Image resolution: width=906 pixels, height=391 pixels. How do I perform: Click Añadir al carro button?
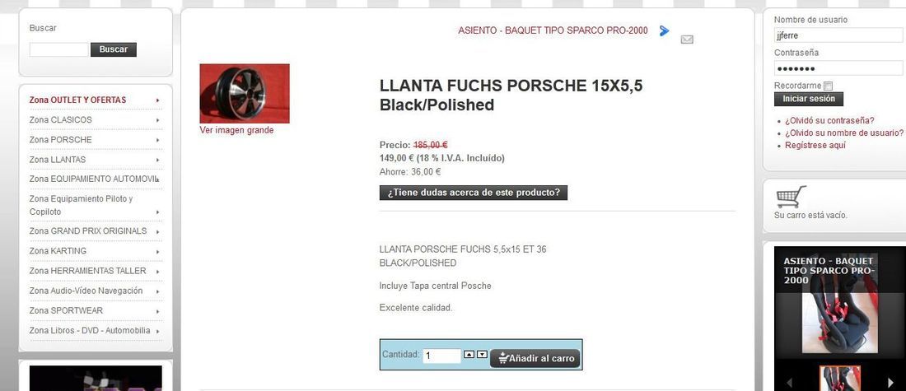pyautogui.click(x=535, y=358)
